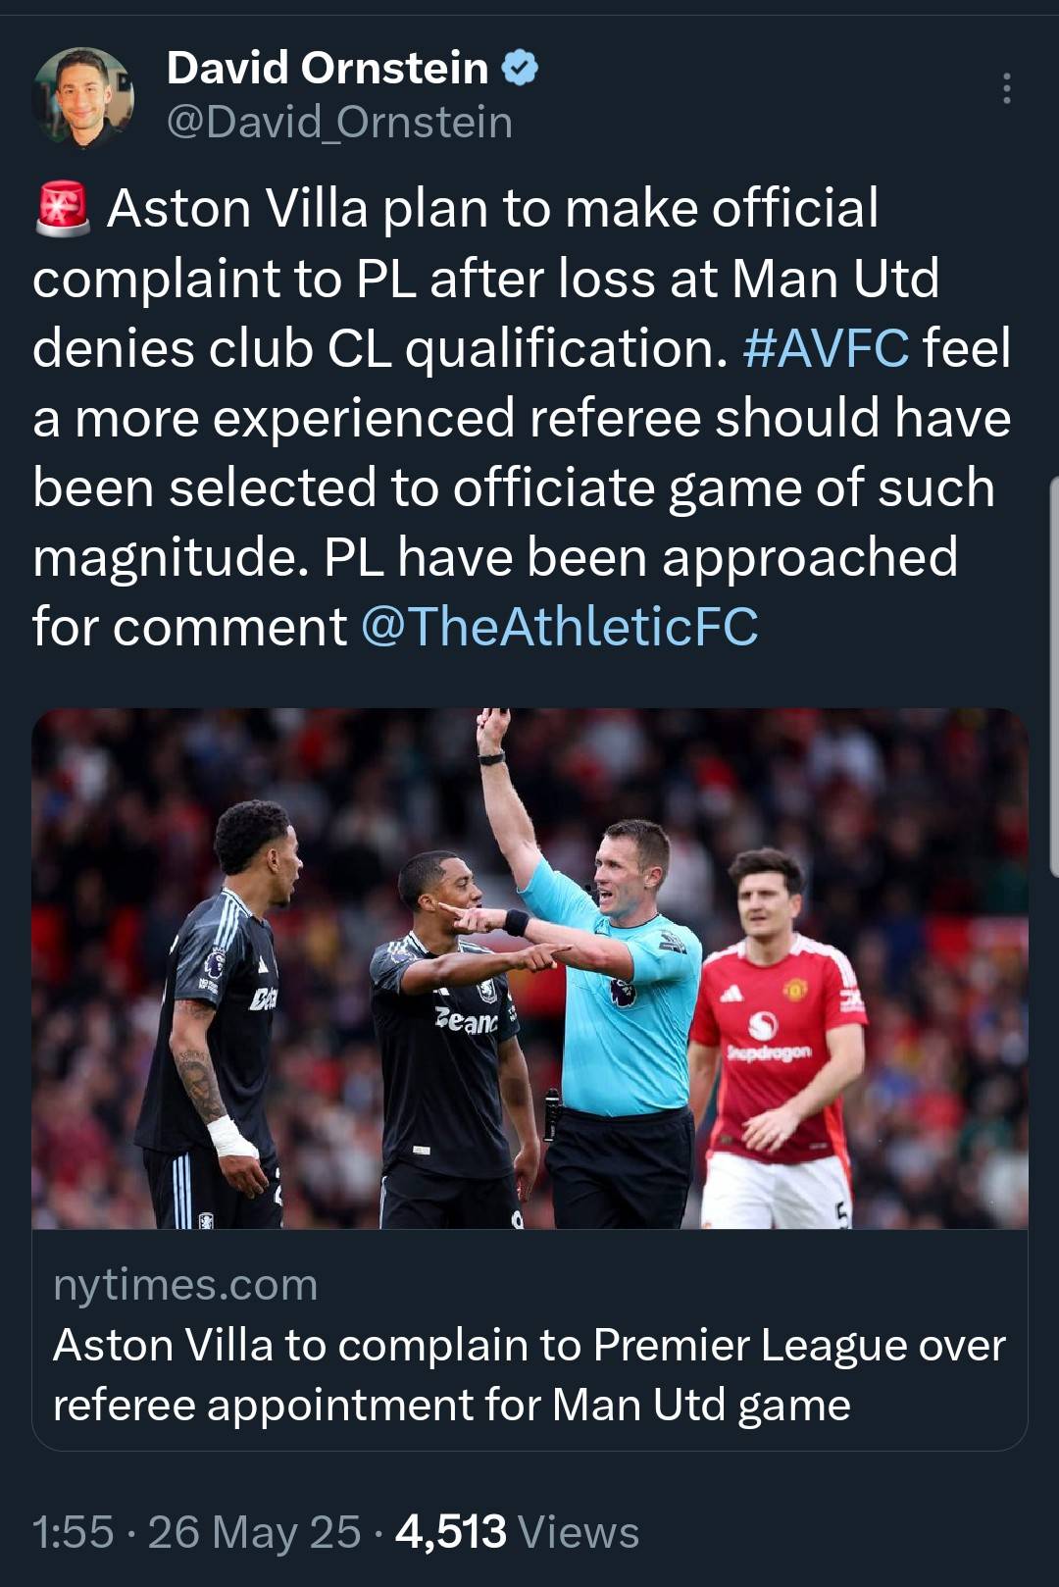Tap the 1:55 timestamp
Viewport: 1059px width, 1587px height.
tap(73, 1532)
